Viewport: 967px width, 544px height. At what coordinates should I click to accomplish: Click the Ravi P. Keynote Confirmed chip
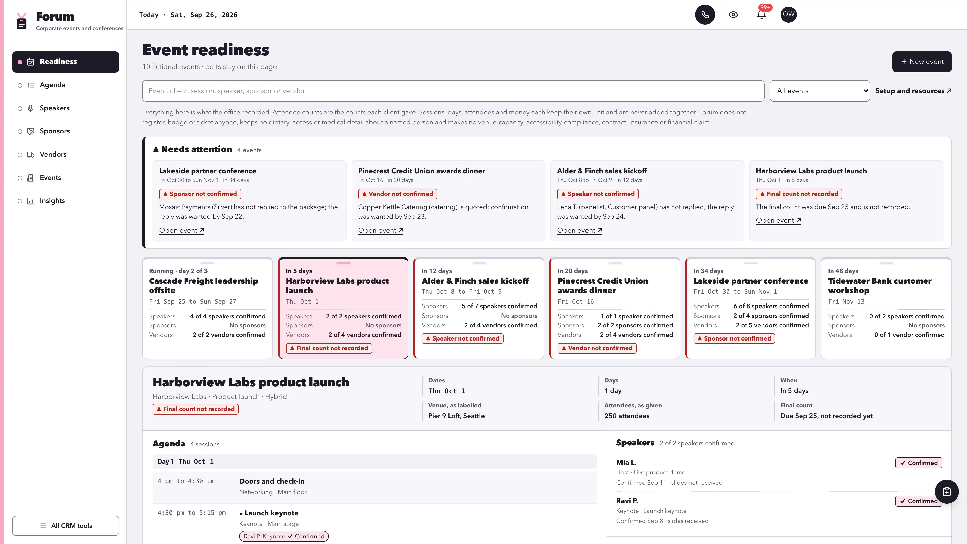pos(284,536)
